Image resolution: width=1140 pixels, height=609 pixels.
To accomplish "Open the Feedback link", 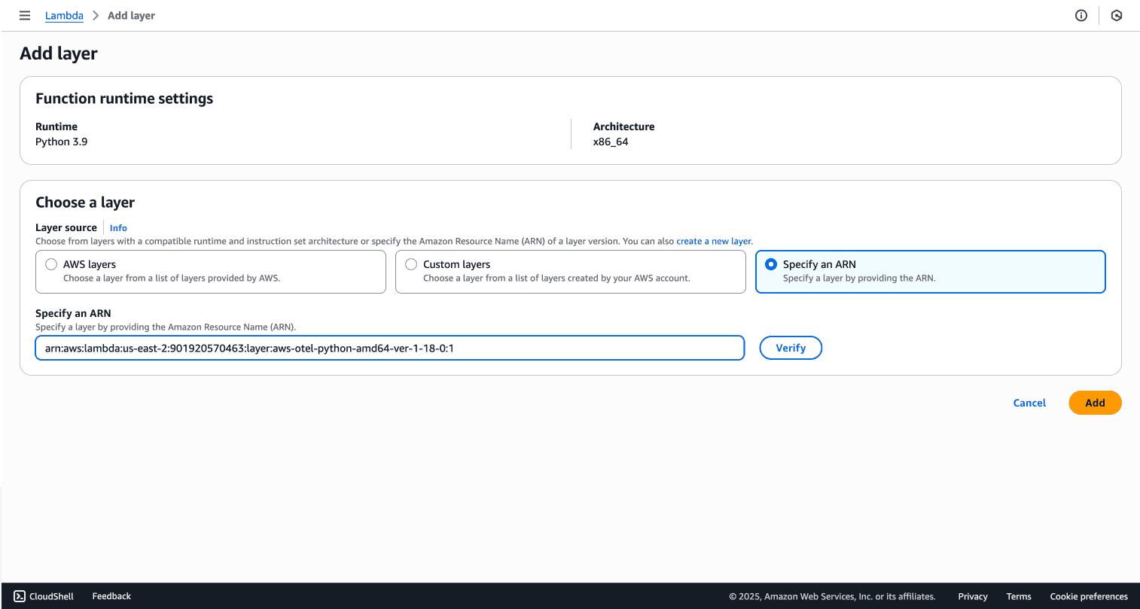I will (111, 595).
